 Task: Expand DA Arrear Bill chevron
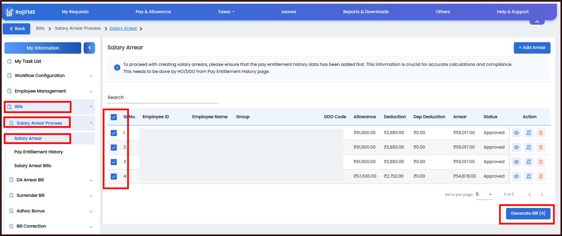91,180
